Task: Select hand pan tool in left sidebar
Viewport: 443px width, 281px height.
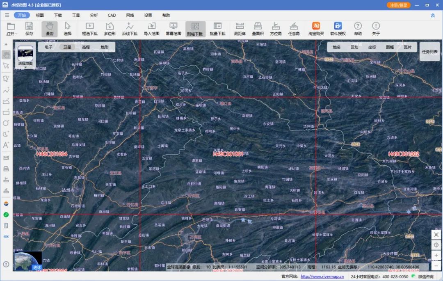Action: coord(6,55)
